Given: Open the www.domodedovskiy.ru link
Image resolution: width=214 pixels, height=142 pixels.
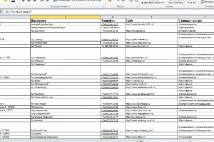Looking at the screenshot, I should coord(141,78).
